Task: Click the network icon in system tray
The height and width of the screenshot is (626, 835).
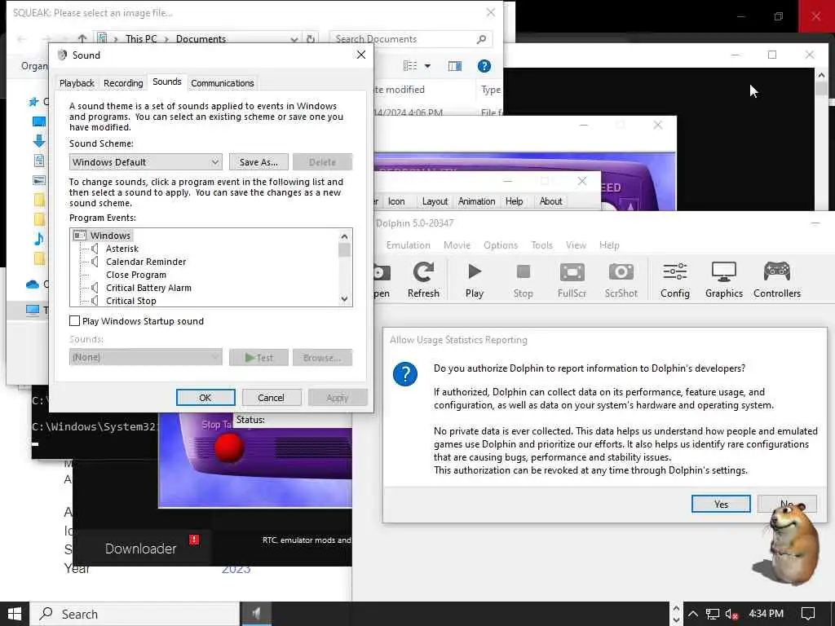Action: coord(712,614)
